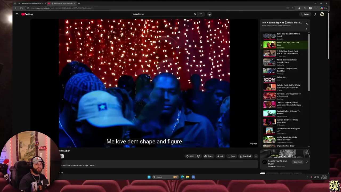The width and height of the screenshot is (341, 192).
Task: Open the YouTube hamburger guide menu
Action: pos(17,14)
